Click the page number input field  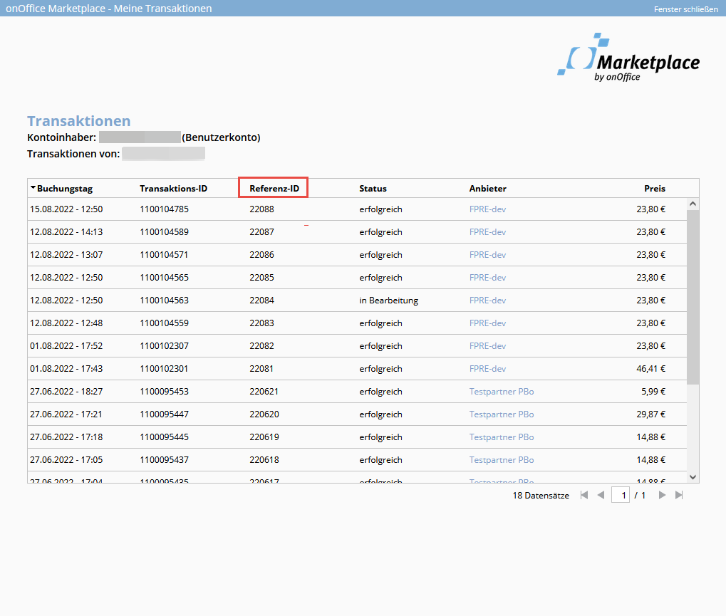(x=620, y=495)
